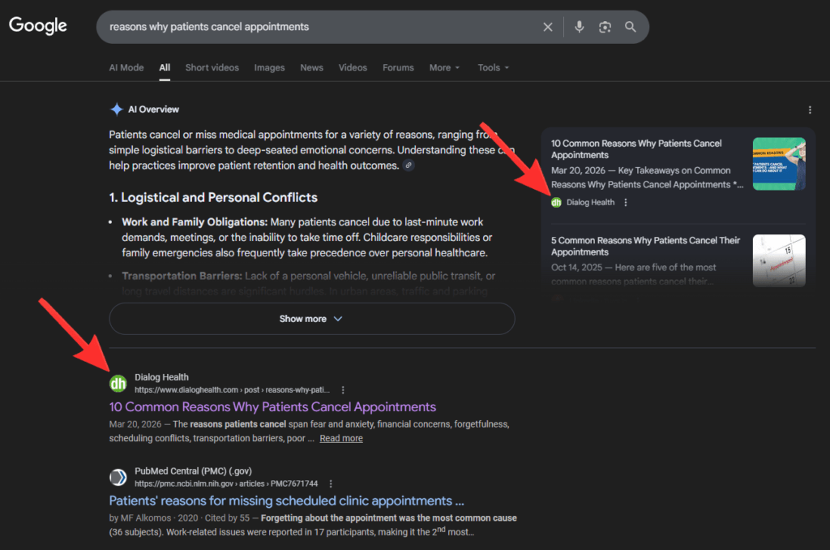Switch to the News tab
830x550 pixels.
click(311, 67)
